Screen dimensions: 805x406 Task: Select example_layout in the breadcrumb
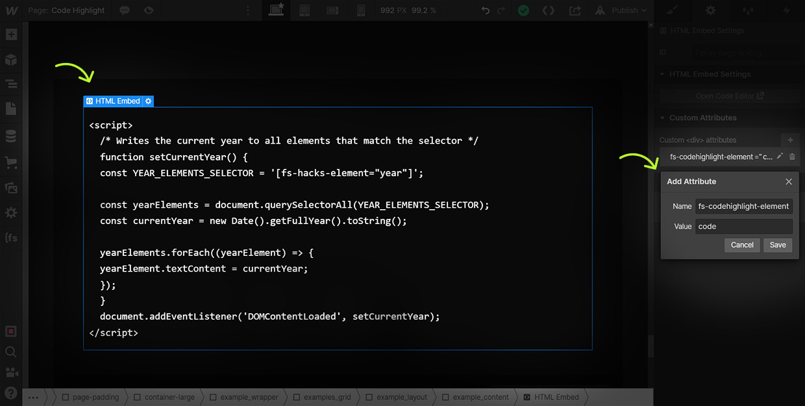pyautogui.click(x=396, y=397)
